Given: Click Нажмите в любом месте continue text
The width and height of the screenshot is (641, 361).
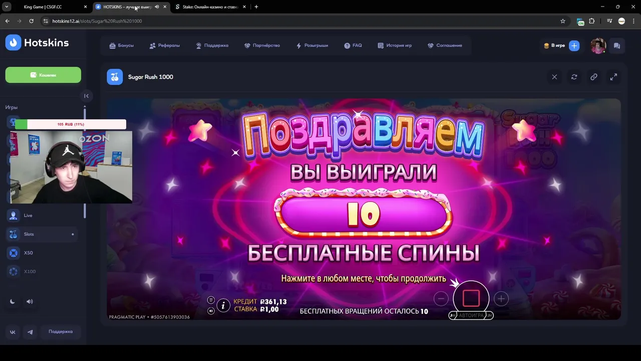Looking at the screenshot, I should [x=364, y=278].
